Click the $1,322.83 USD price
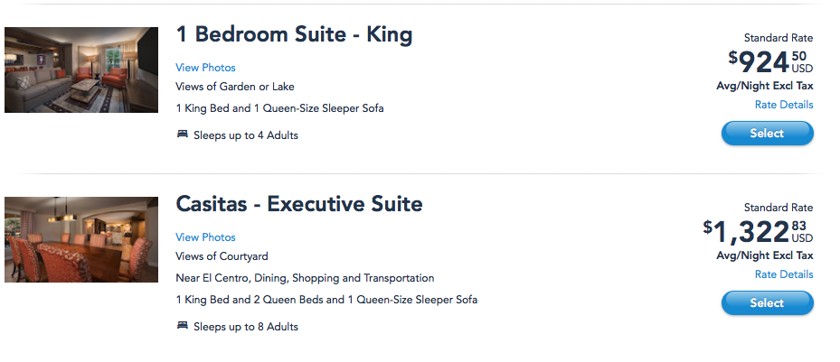This screenshot has width=840, height=362. click(x=758, y=231)
